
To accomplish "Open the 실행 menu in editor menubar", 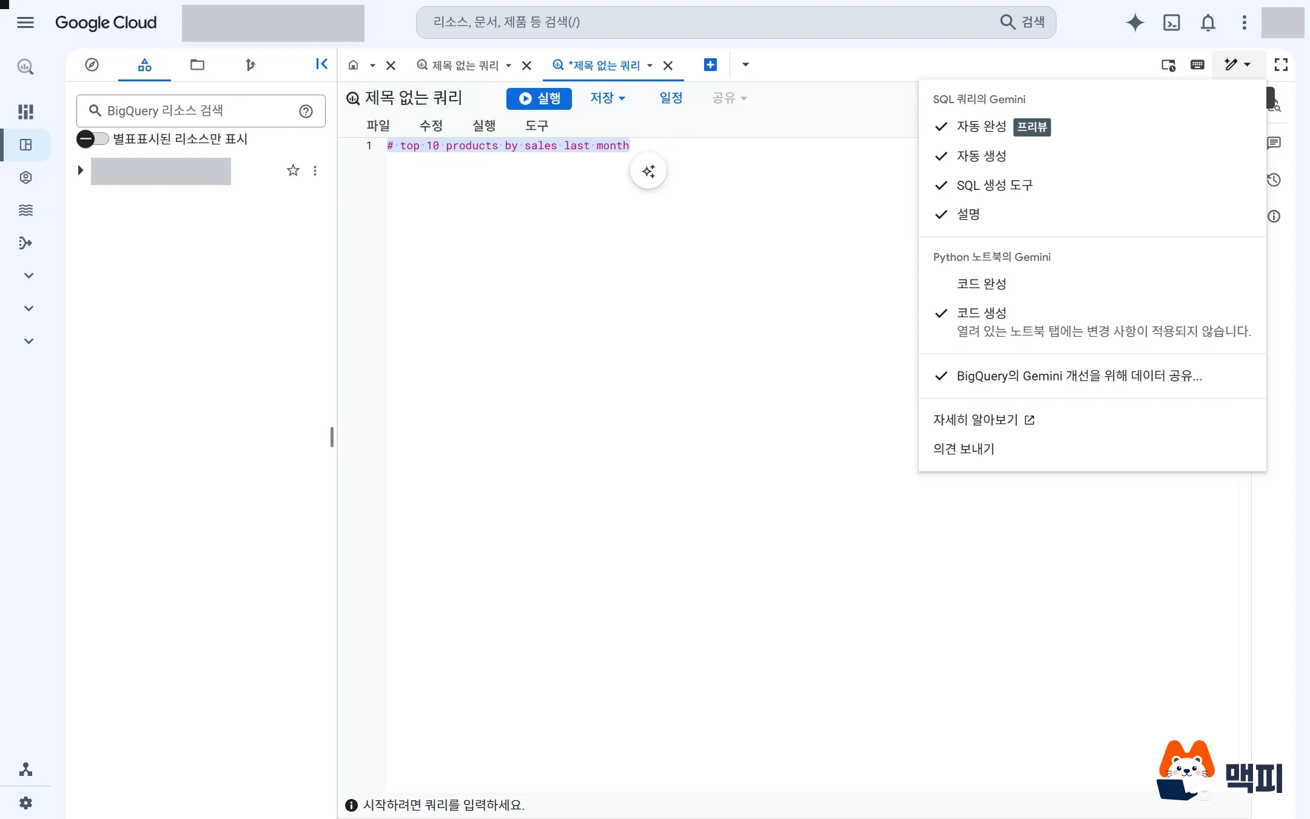I will coord(484,126).
